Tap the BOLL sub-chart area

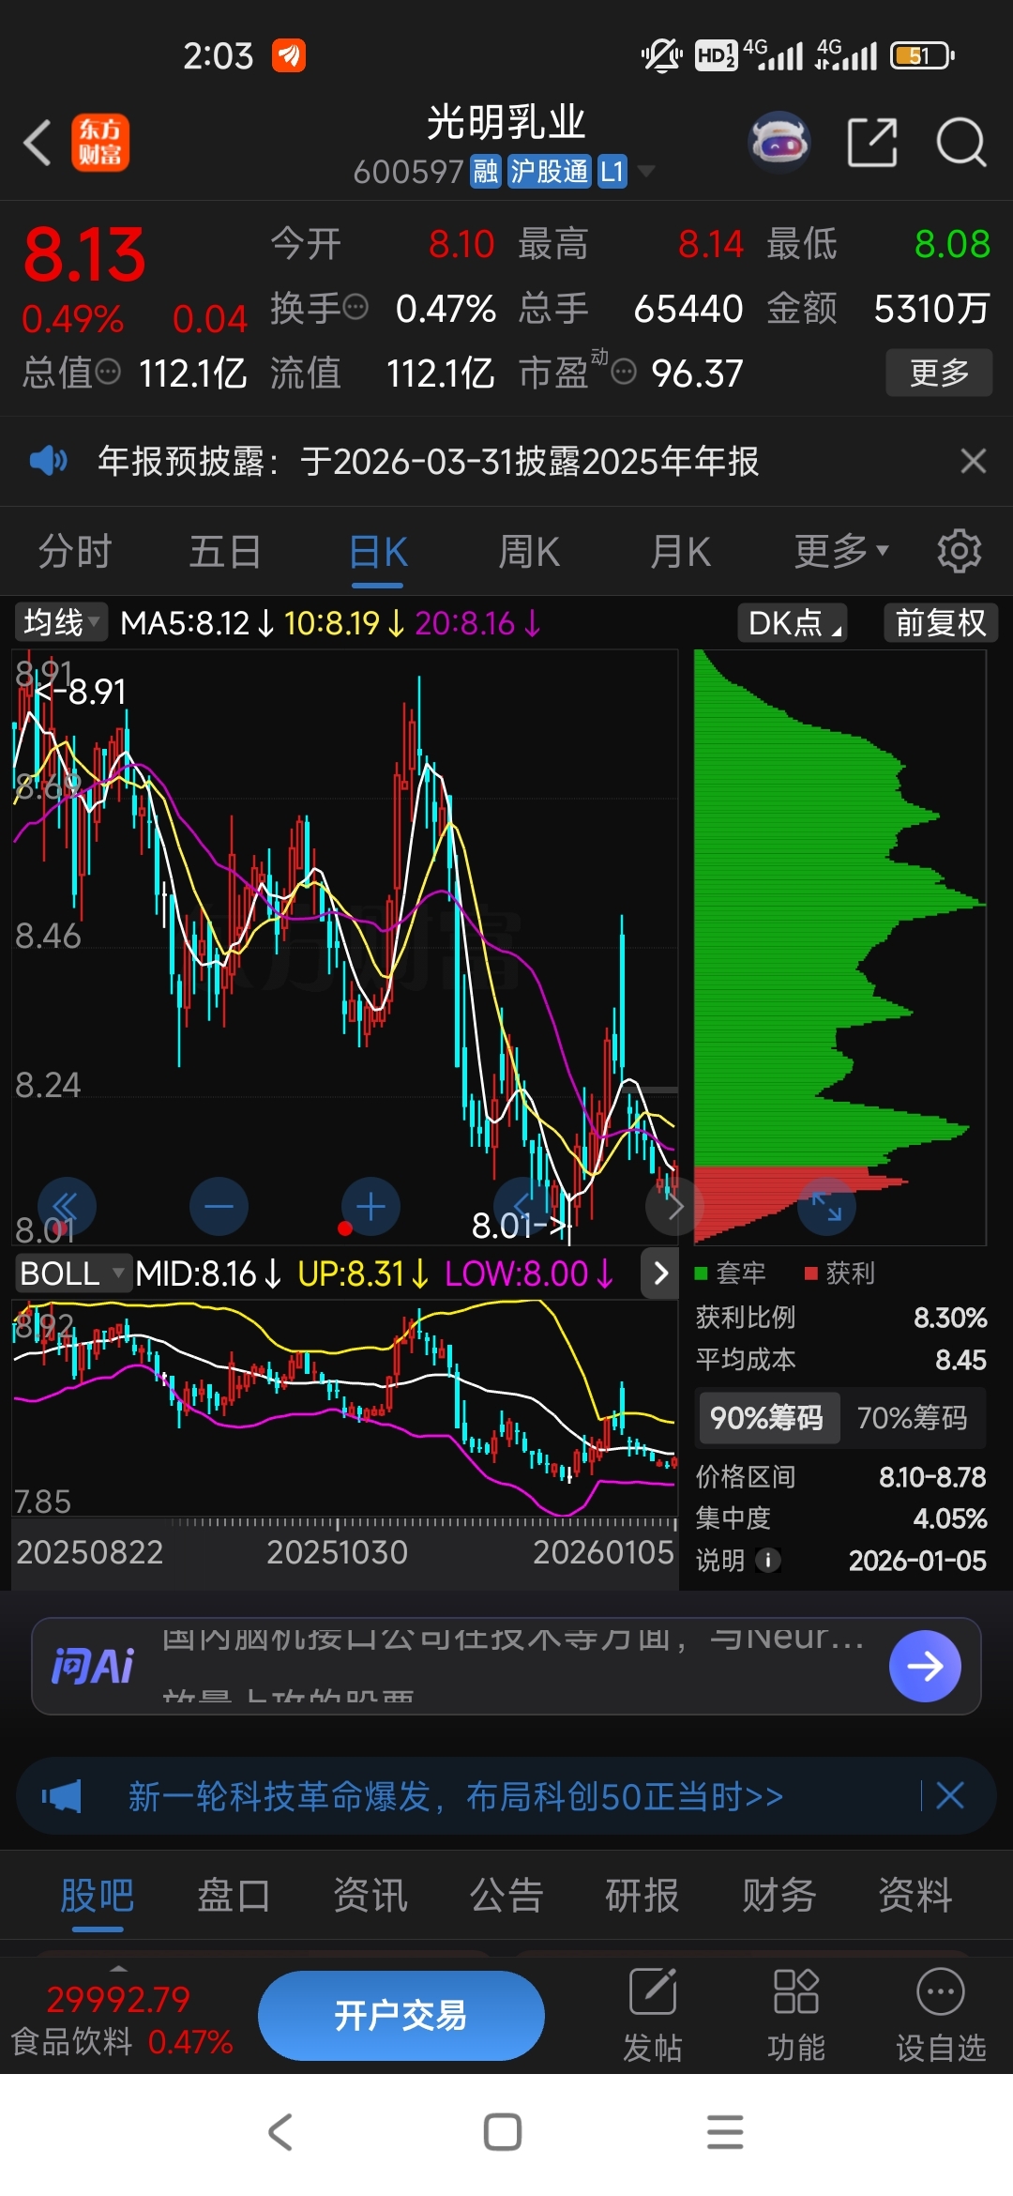point(344,1408)
